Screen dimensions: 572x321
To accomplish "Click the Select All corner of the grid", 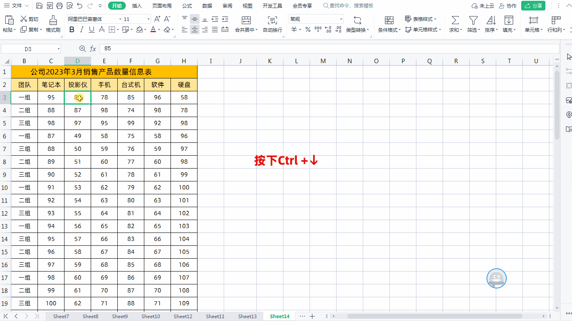I will coord(5,61).
